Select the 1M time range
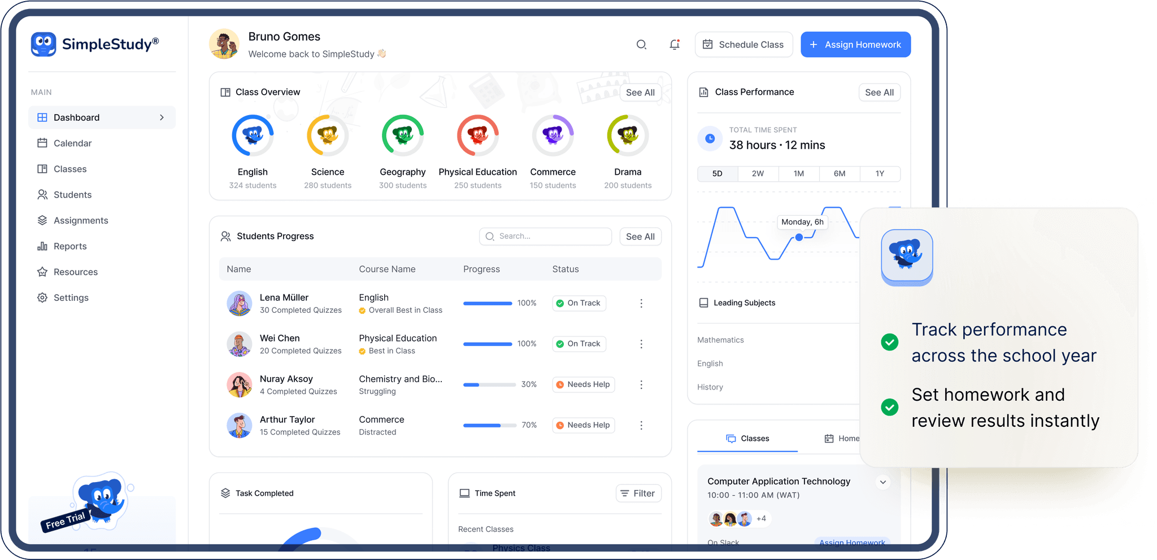Image resolution: width=1157 pixels, height=560 pixels. pos(799,174)
